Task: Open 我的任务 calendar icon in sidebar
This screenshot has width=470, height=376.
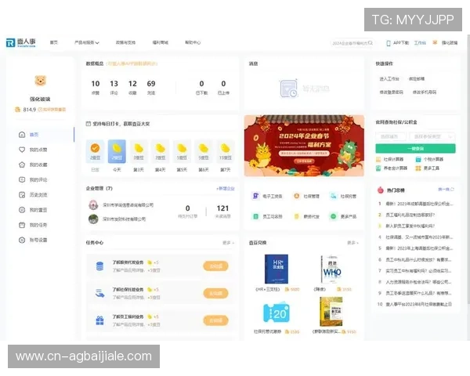Action: coord(22,225)
